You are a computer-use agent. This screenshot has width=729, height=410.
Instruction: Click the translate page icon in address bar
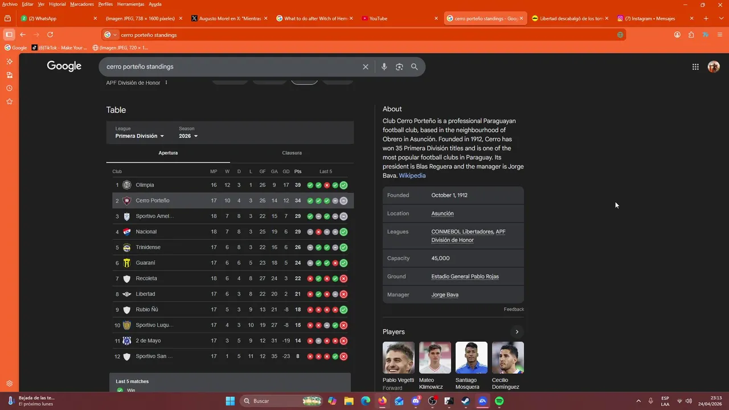(620, 35)
